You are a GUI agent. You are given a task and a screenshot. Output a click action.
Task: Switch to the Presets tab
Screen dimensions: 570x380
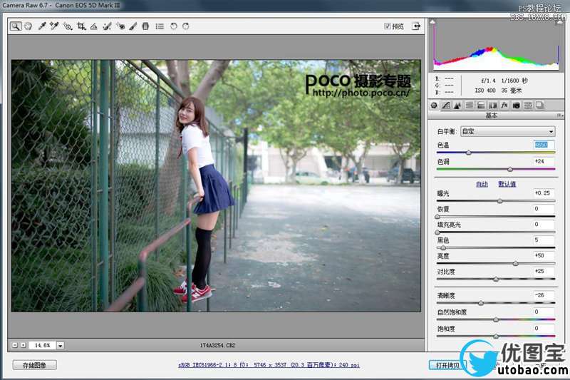pyautogui.click(x=528, y=106)
